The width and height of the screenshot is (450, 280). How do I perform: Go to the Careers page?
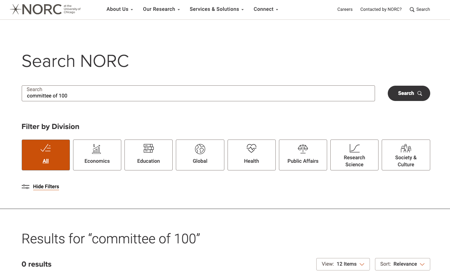coord(345,9)
